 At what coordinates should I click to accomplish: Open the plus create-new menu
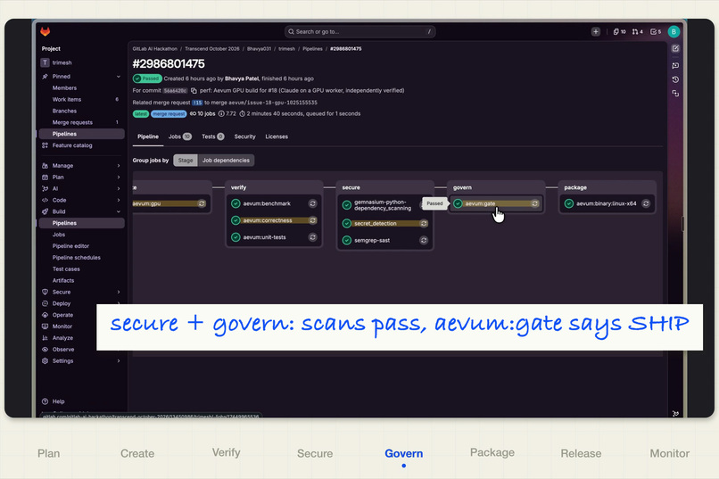(596, 31)
